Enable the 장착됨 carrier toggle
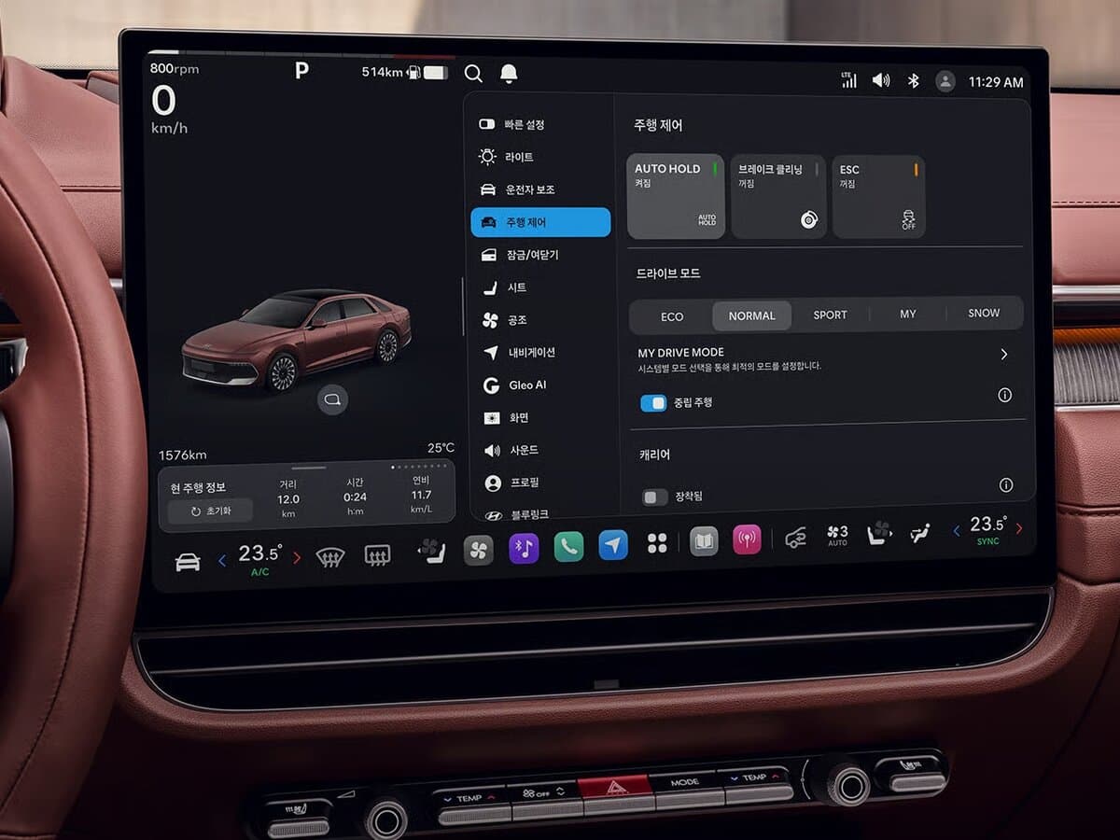The width and height of the screenshot is (1120, 840). click(655, 497)
